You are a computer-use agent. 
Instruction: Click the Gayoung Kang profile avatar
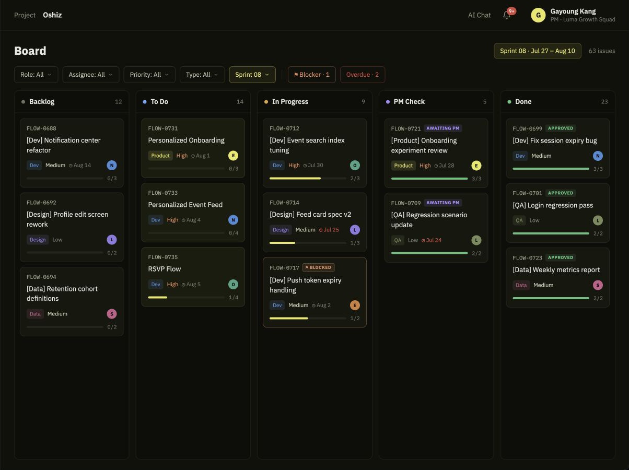tap(538, 15)
